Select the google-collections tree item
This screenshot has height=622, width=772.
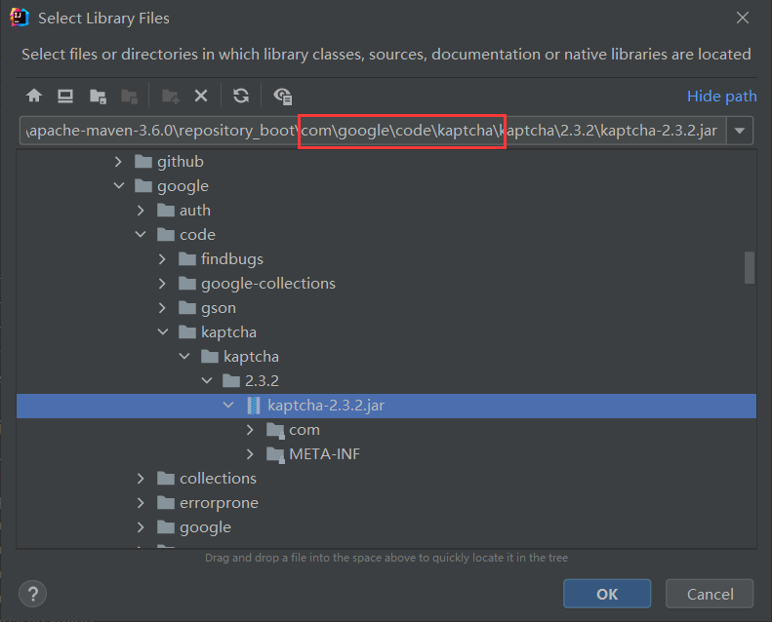pos(268,284)
